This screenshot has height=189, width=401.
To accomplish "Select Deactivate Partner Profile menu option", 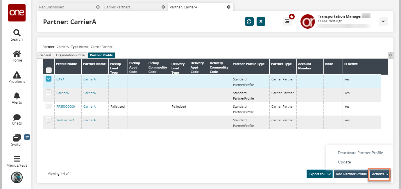I will coord(360,153).
